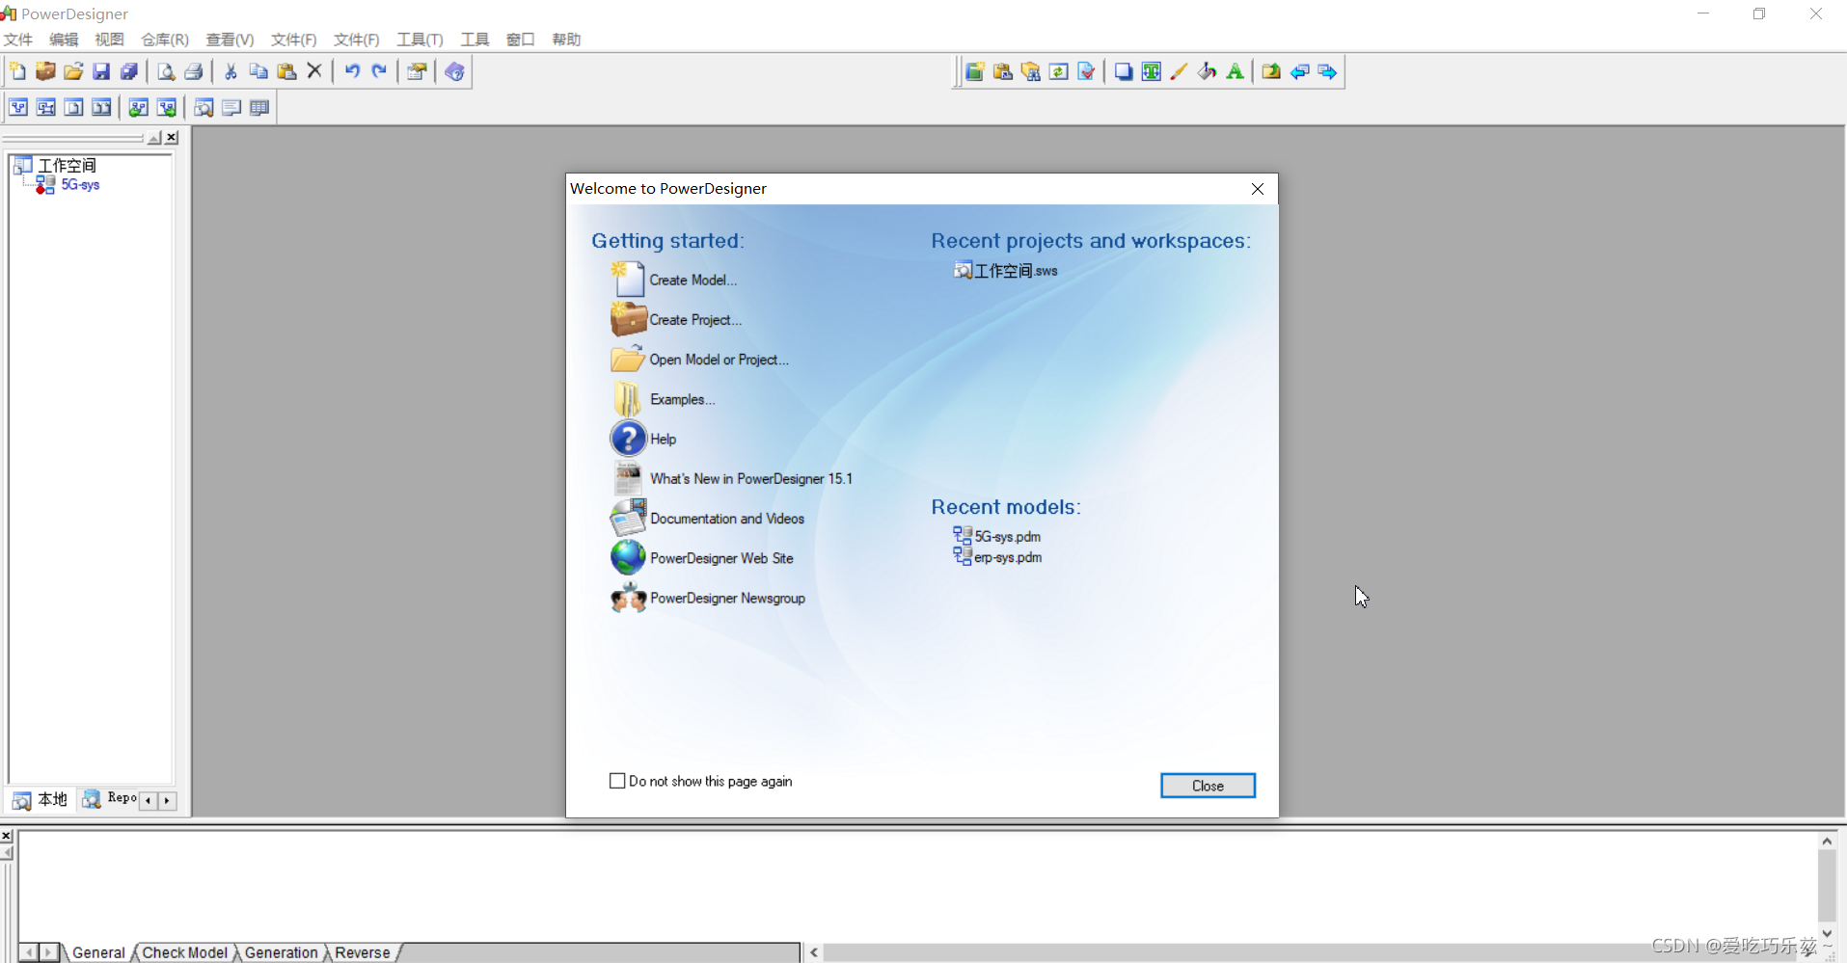Select the General output tab
Image resolution: width=1847 pixels, height=963 pixels.
pos(98,952)
